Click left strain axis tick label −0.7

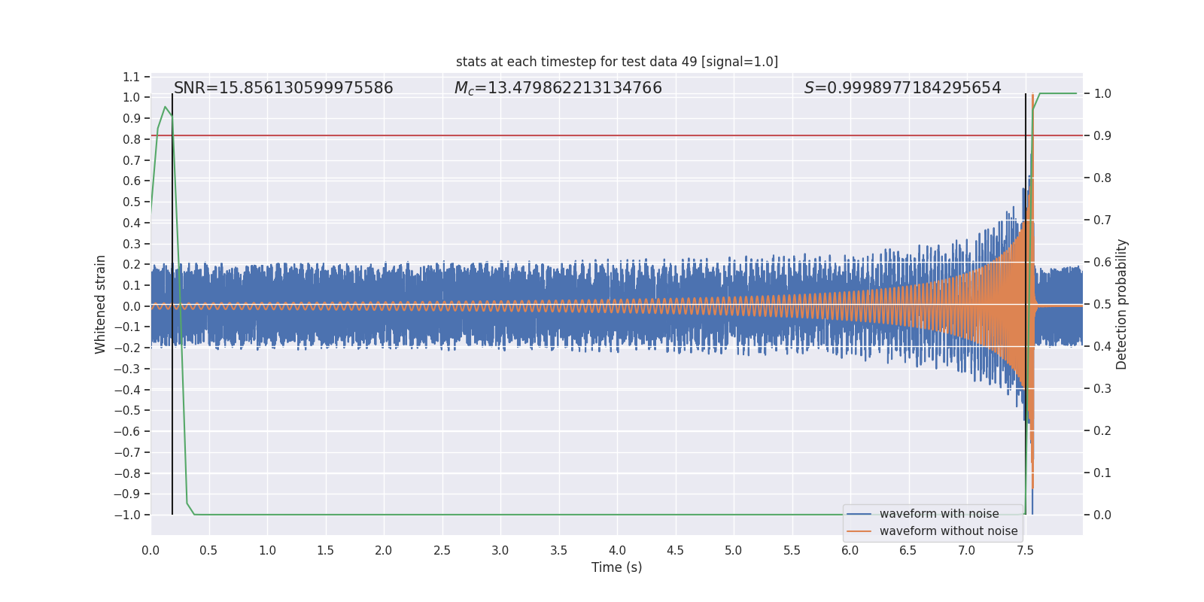(x=127, y=452)
